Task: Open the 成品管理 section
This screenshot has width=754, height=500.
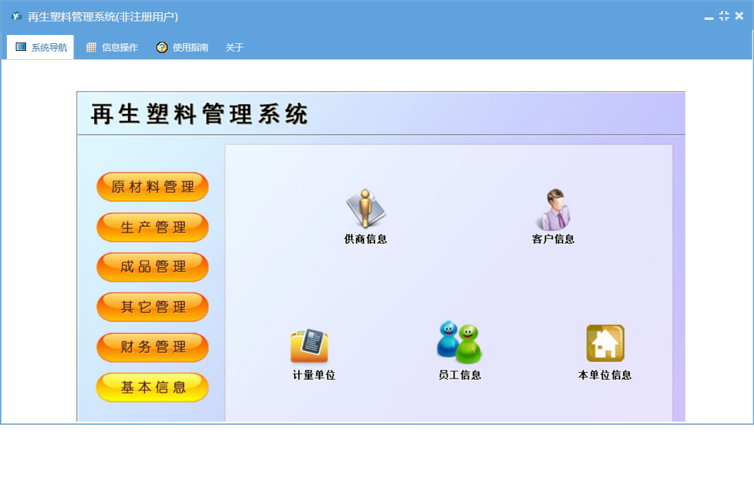Action: (x=152, y=266)
